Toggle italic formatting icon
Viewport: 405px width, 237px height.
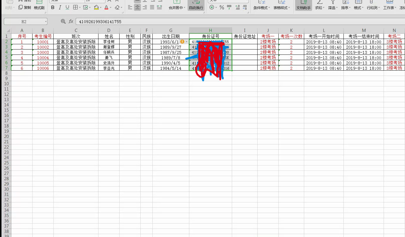point(60,7)
